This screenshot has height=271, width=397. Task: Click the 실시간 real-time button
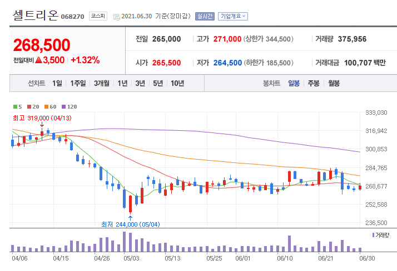click(x=205, y=17)
